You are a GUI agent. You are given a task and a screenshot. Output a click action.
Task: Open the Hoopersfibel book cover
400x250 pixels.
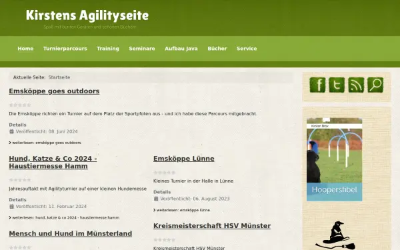pyautogui.click(x=335, y=159)
